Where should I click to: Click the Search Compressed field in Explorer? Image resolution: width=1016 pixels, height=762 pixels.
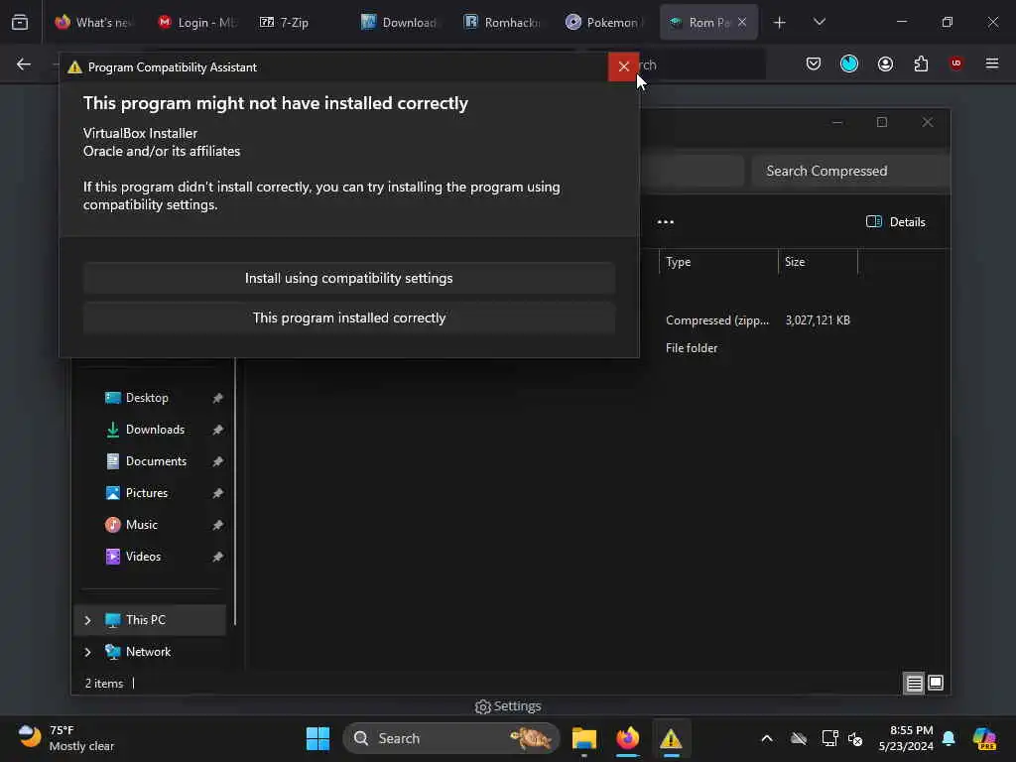point(850,171)
